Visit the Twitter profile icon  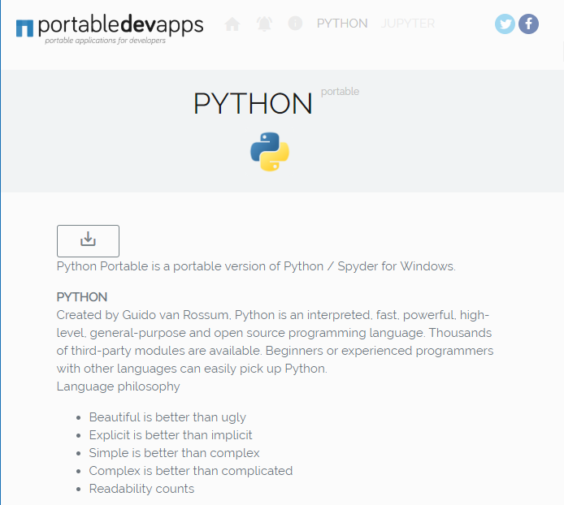(505, 24)
